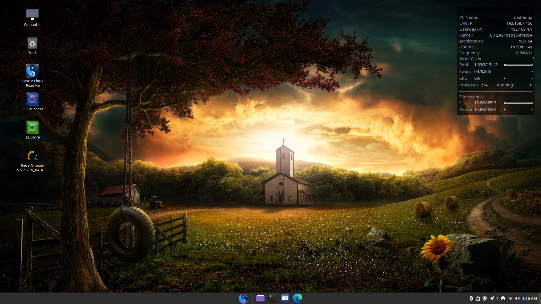Open the LastOSLinux ReadMe icon
The height and width of the screenshot is (304, 541).
pyautogui.click(x=32, y=71)
